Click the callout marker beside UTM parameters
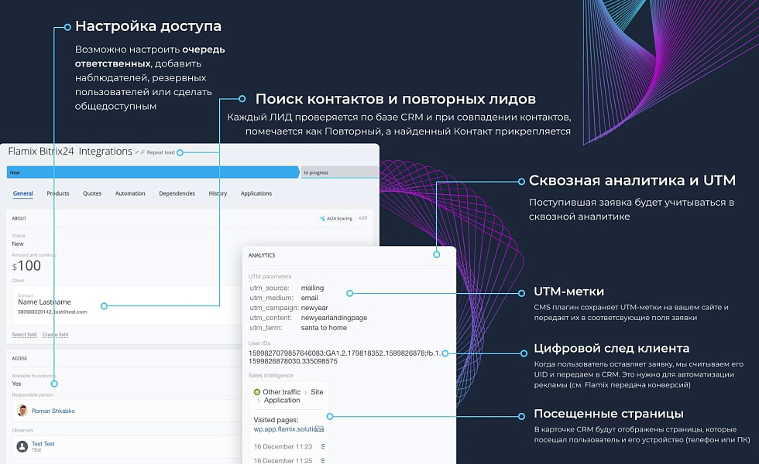Image resolution: width=759 pixels, height=464 pixels. pyautogui.click(x=350, y=293)
